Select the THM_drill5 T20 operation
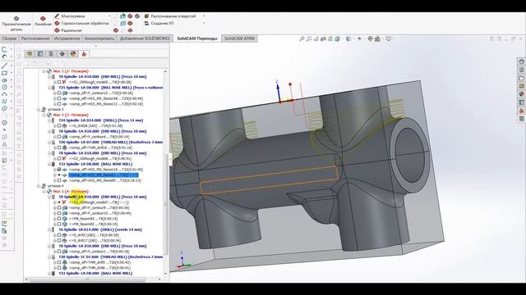The image size is (526, 295). point(99,262)
